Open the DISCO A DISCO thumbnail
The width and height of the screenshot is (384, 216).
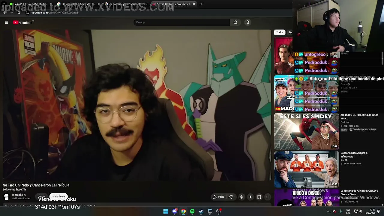[307, 198]
